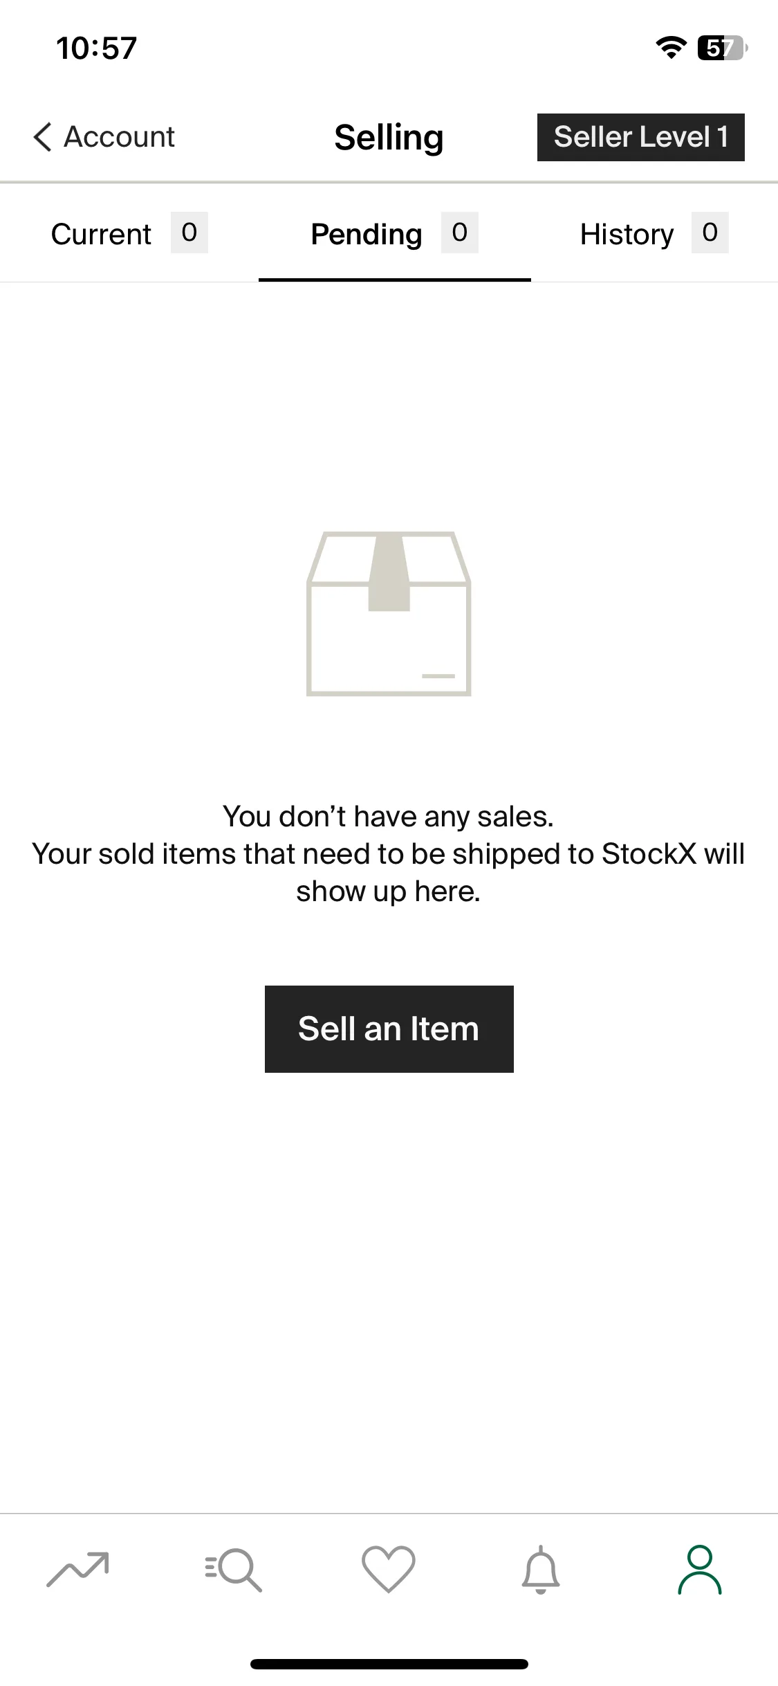Click the Sell an Item button
The image size is (778, 1686).
[x=389, y=1029]
